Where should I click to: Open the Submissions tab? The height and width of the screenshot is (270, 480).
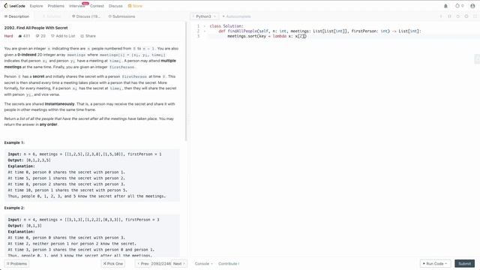[x=121, y=16]
